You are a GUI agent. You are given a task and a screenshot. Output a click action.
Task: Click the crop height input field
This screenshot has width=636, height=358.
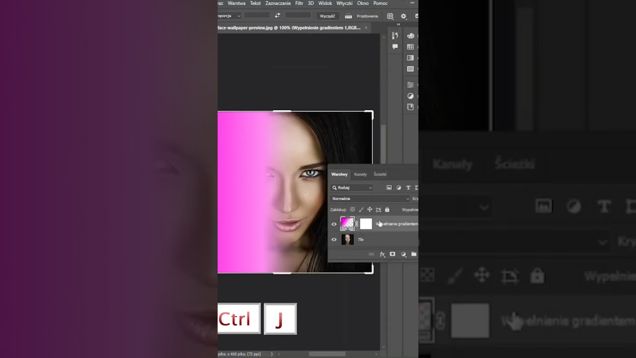click(x=298, y=16)
